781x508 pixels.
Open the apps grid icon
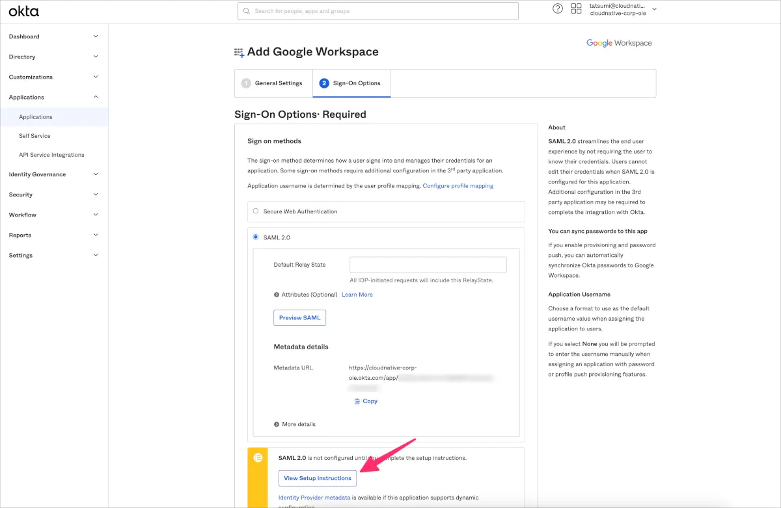pos(576,8)
